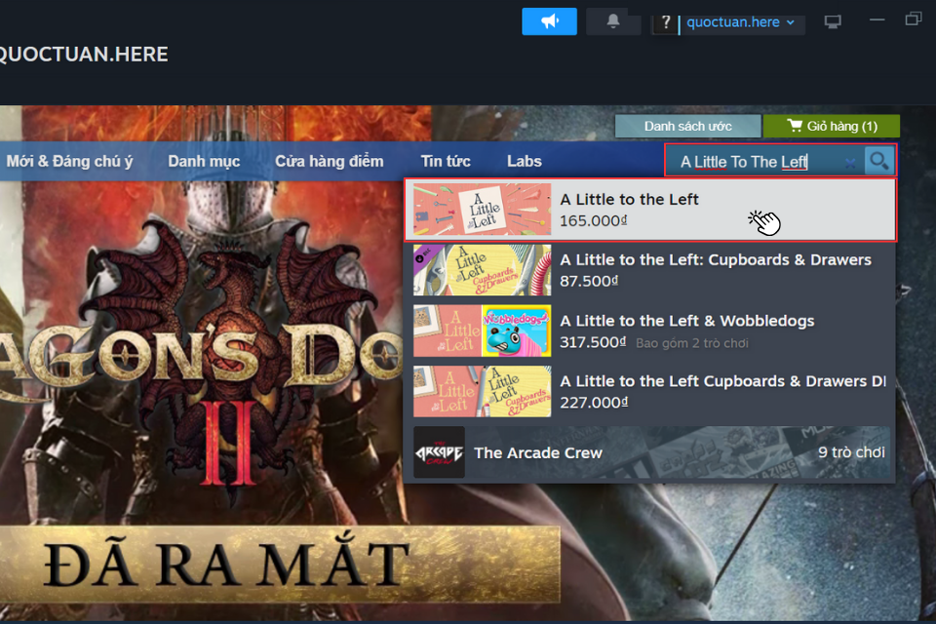
Task: Select the Cupboards & Drawers 227.000₫ bundle result
Action: tap(650, 392)
